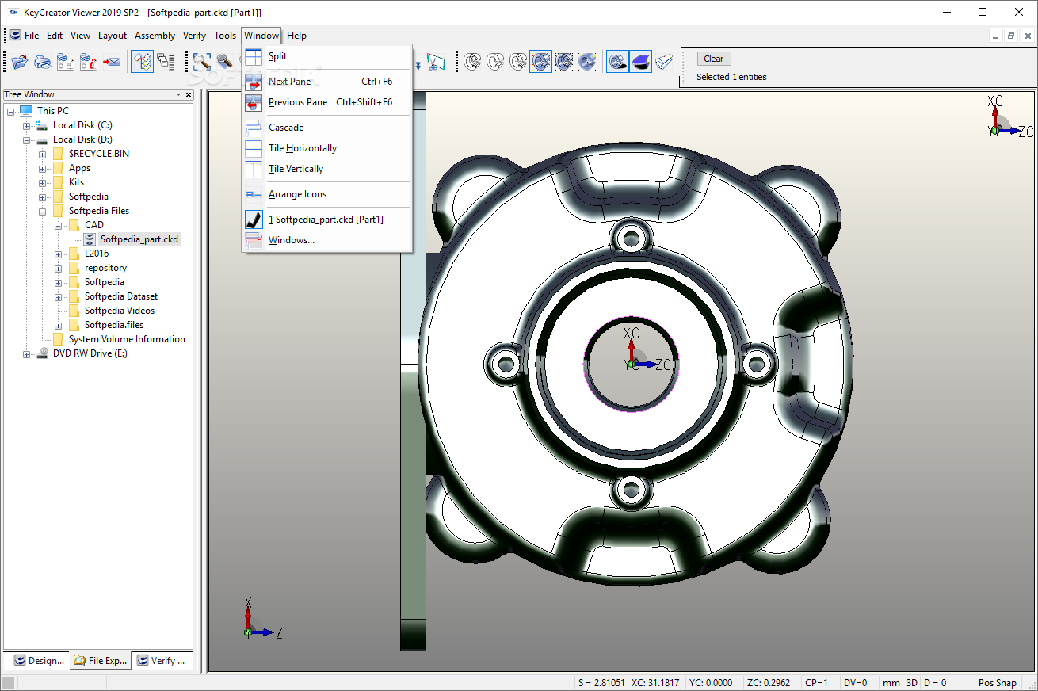Collapse the Softpedia Files folder node

pyautogui.click(x=42, y=211)
